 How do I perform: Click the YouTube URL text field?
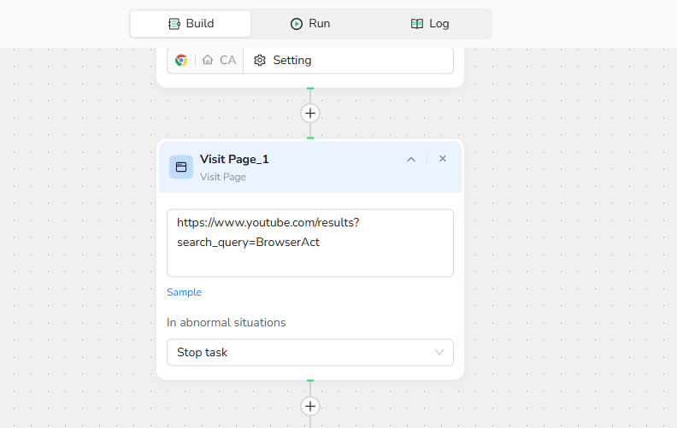tap(309, 243)
